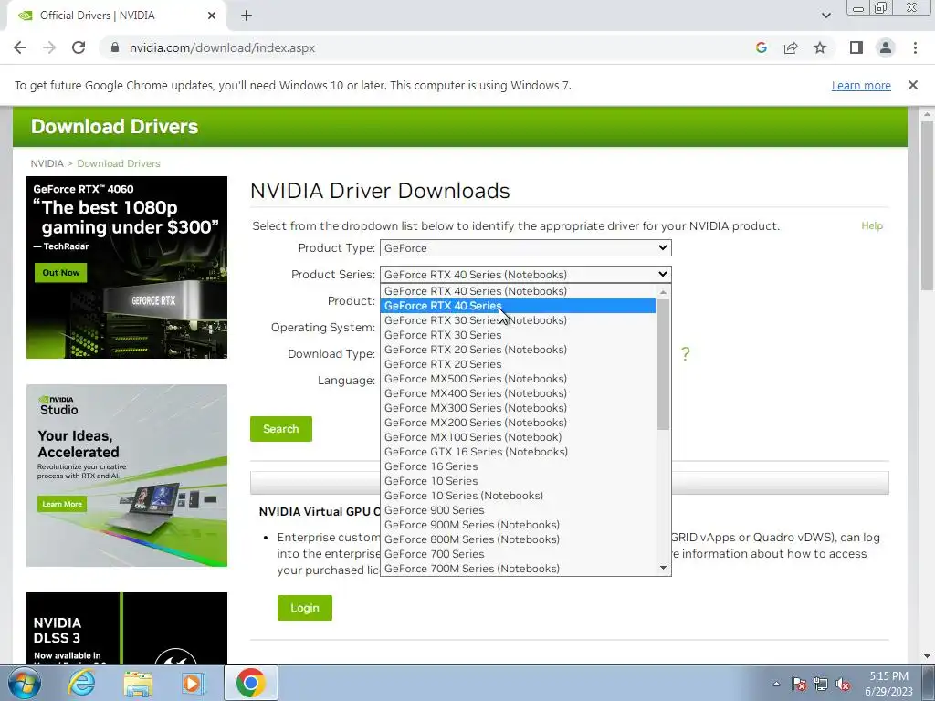
Task: Click Download Drivers breadcrumb link
Action: pos(119,163)
